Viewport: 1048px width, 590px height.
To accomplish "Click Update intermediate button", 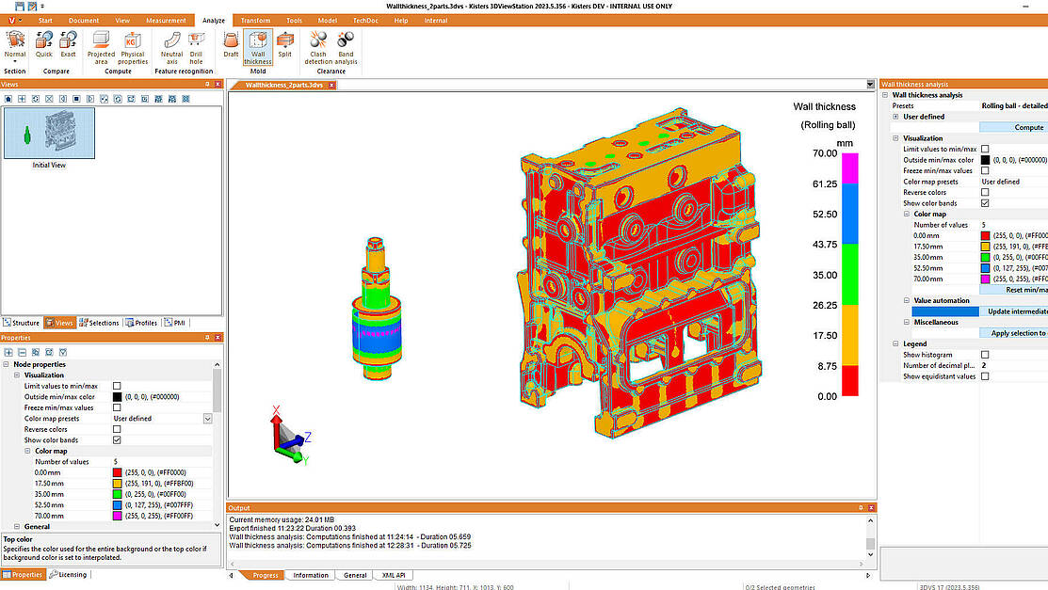I will pyautogui.click(x=1014, y=311).
